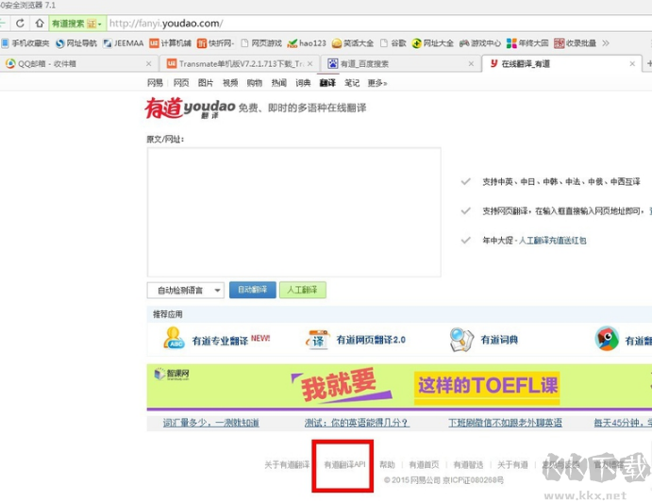This screenshot has height=502, width=652.
Task: Open the 笔记 nav link
Action: [x=352, y=83]
